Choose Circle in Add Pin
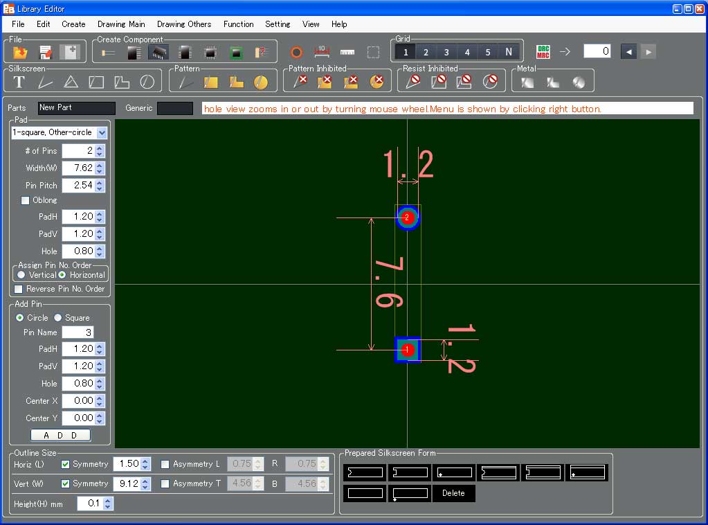708x525 pixels. [20, 318]
